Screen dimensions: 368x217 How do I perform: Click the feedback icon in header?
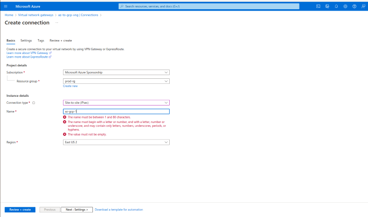tap(363, 6)
